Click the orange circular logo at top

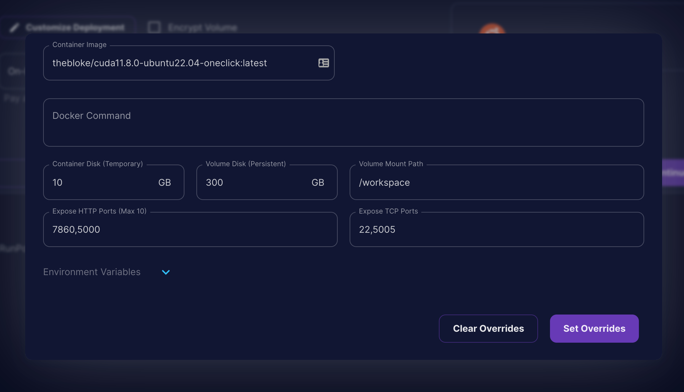point(492,29)
